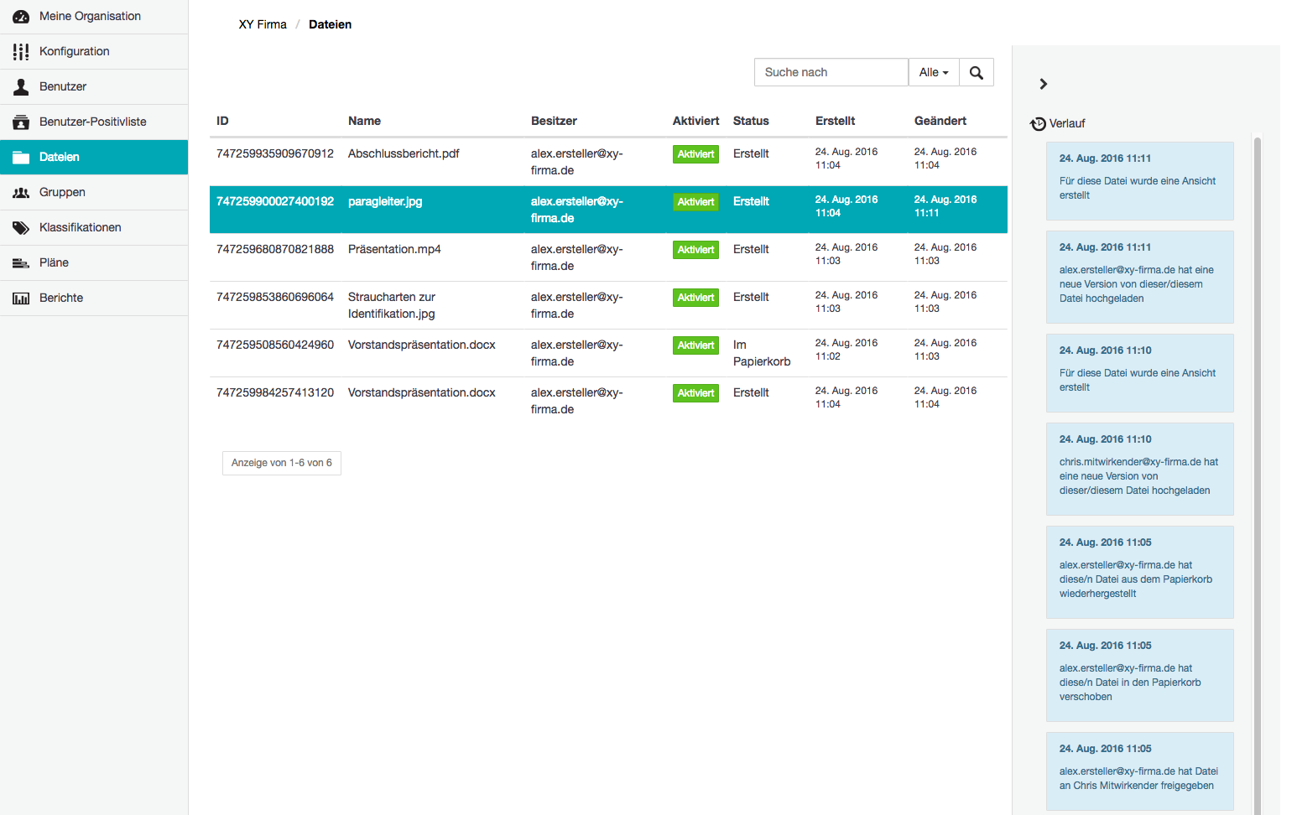Screen dimensions: 1297x815
Task: Click the Benutzer-Positivliste icon
Action: click(21, 122)
